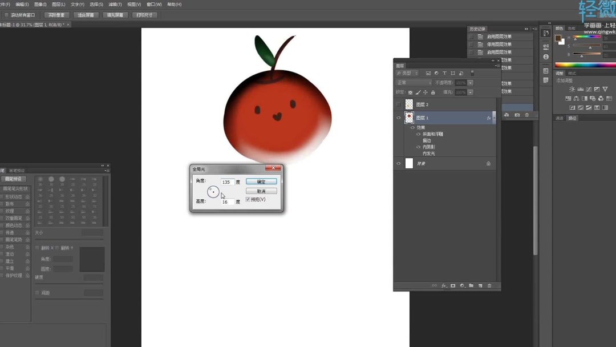Click the new layer icon at Layers panel bottom

tap(480, 285)
